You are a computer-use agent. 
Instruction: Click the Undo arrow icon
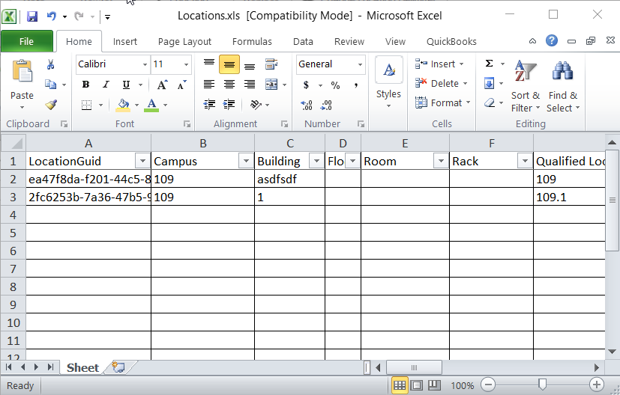(52, 16)
